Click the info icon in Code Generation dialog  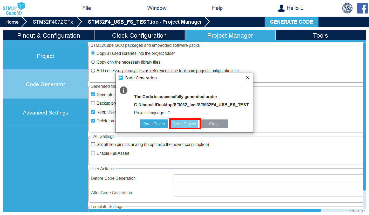(123, 90)
